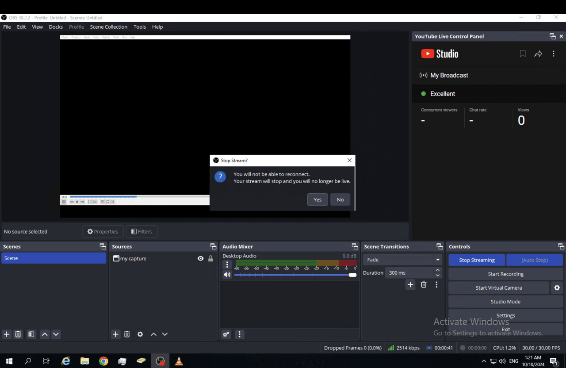The height and width of the screenshot is (368, 566).
Task: Mute Desktop Audio with the speaker icon
Action: click(227, 274)
